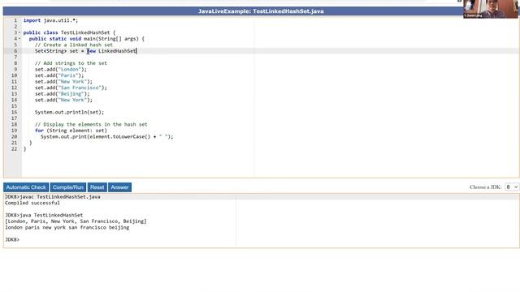The image size is (520, 292).
Task: Collapse the main method fold arrow on line 4
Action: (19, 39)
